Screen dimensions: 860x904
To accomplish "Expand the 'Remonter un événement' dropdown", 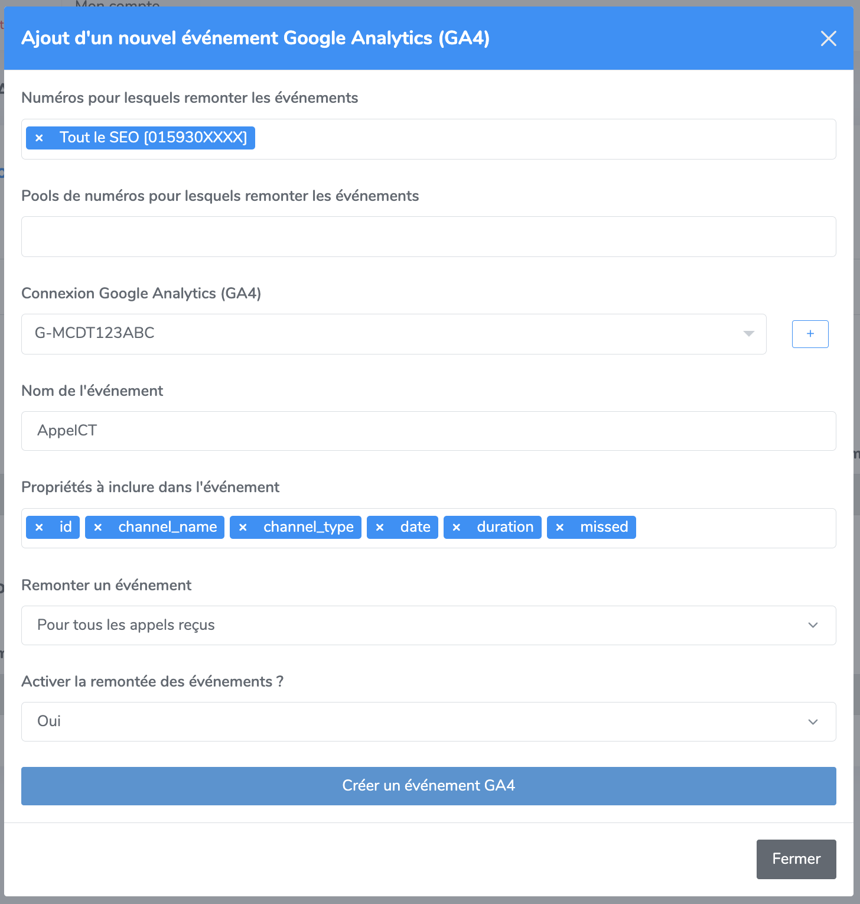I will (429, 625).
